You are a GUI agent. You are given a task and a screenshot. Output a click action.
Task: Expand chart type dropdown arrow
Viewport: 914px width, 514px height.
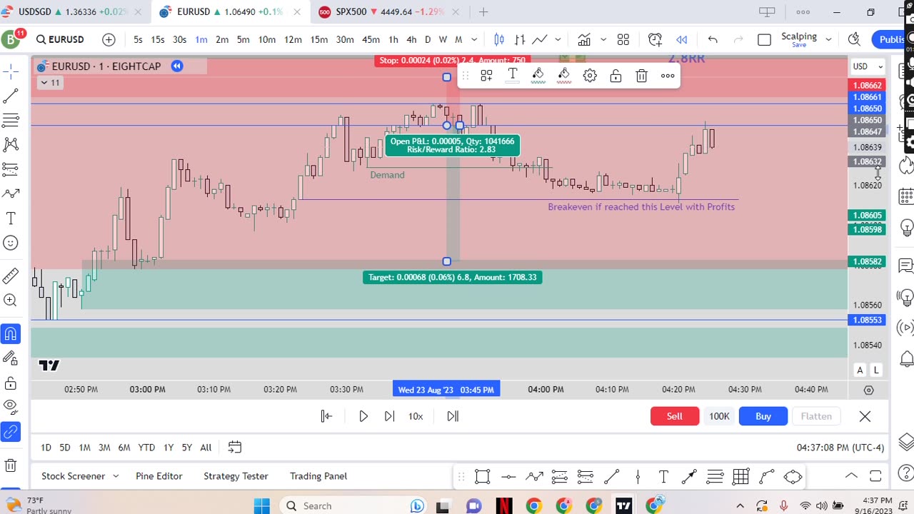point(558,39)
